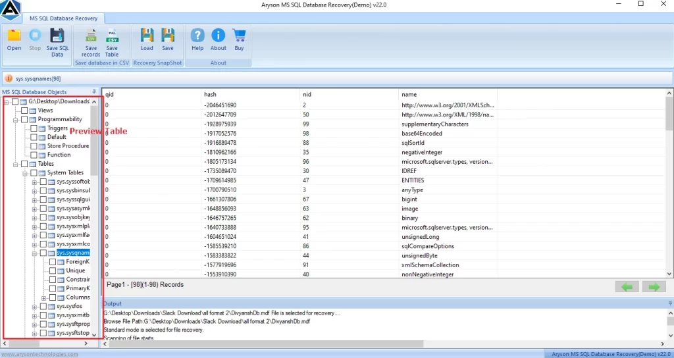Expand the sys.sysasymk table node

34,209
